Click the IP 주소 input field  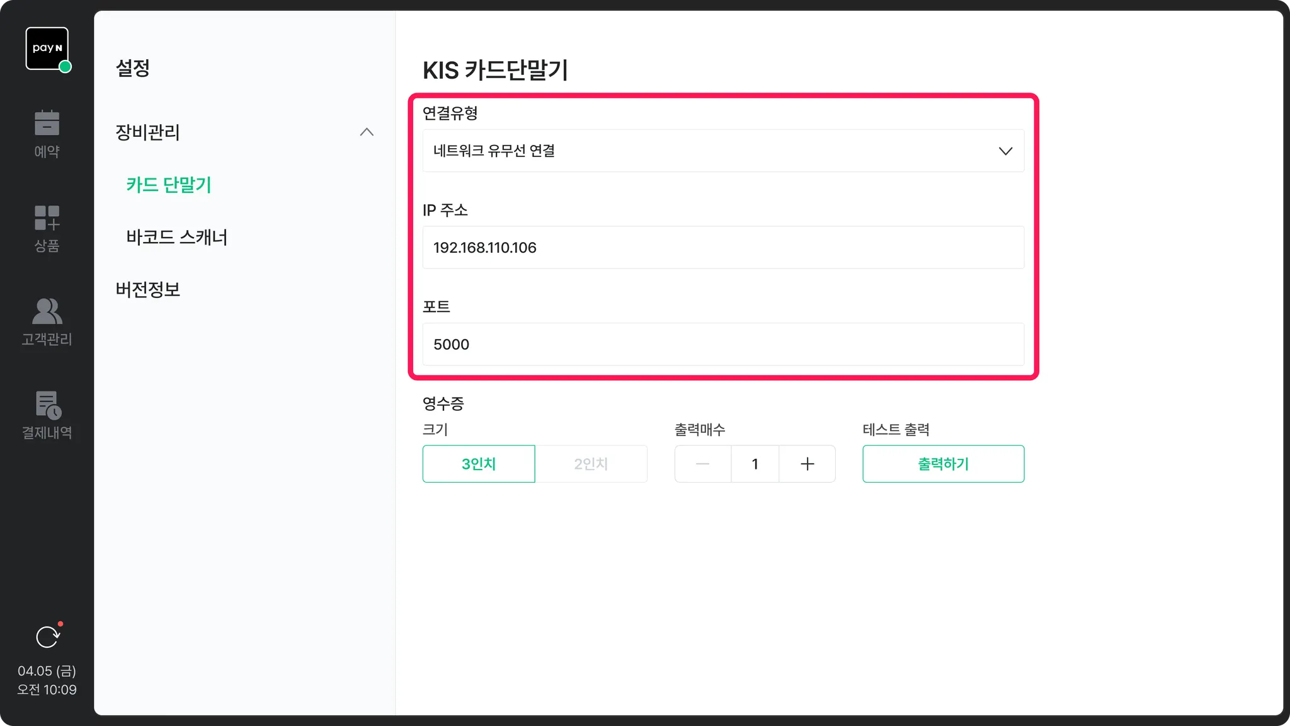coord(722,248)
